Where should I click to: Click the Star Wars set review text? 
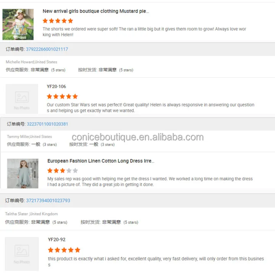click(150, 108)
